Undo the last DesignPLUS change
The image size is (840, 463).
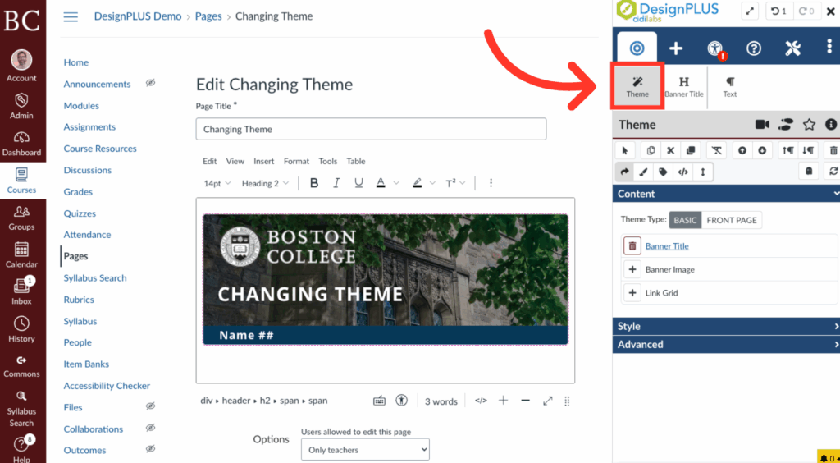click(x=779, y=11)
